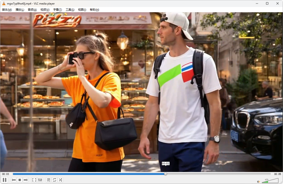The height and width of the screenshot is (184, 283).
Task: Open the 播放(L) menu
Action: pos(20,10)
